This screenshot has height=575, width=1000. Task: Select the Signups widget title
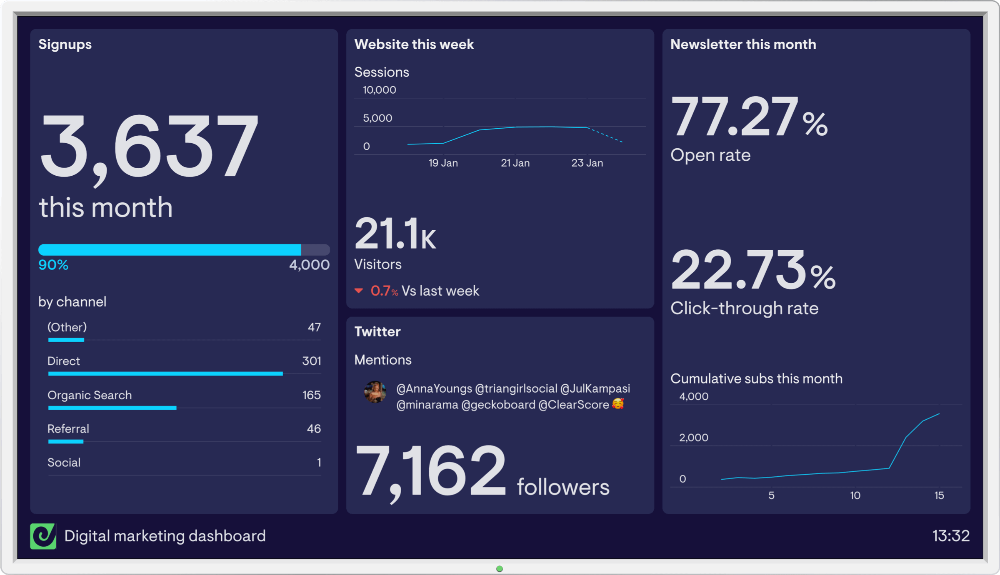coord(65,44)
